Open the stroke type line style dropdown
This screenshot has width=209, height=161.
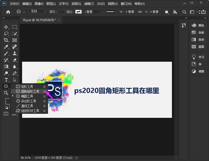(111, 12)
